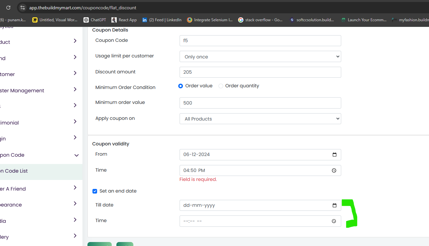The height and width of the screenshot is (246, 429).
Task: Click the 'Coupon validity' heading
Action: (111, 144)
